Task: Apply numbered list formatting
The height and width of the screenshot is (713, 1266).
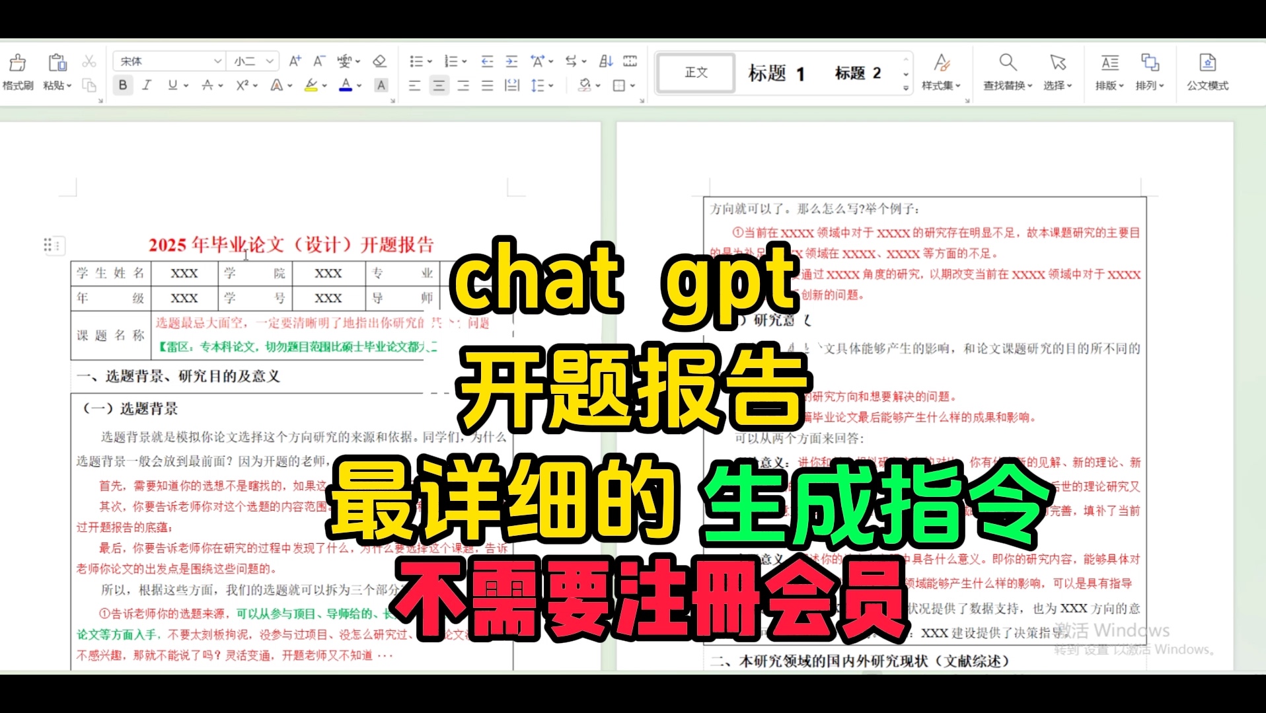Action: click(x=451, y=61)
